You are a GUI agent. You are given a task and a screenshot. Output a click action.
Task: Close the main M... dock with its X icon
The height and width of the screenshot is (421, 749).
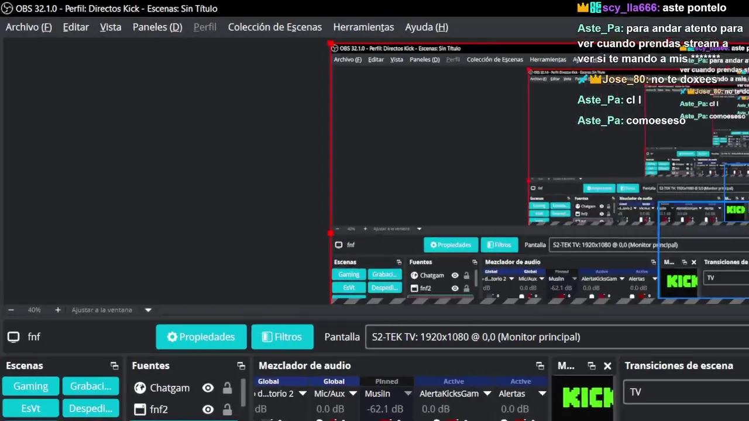click(x=607, y=365)
